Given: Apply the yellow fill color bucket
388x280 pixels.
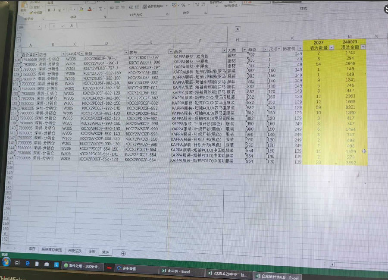Looking at the screenshot, I should click(81, 9).
